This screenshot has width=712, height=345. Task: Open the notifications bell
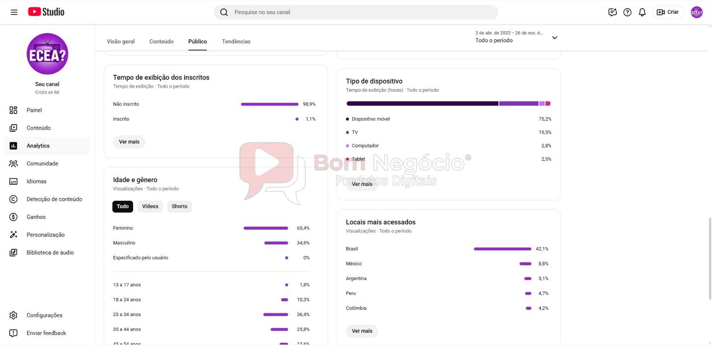point(642,12)
